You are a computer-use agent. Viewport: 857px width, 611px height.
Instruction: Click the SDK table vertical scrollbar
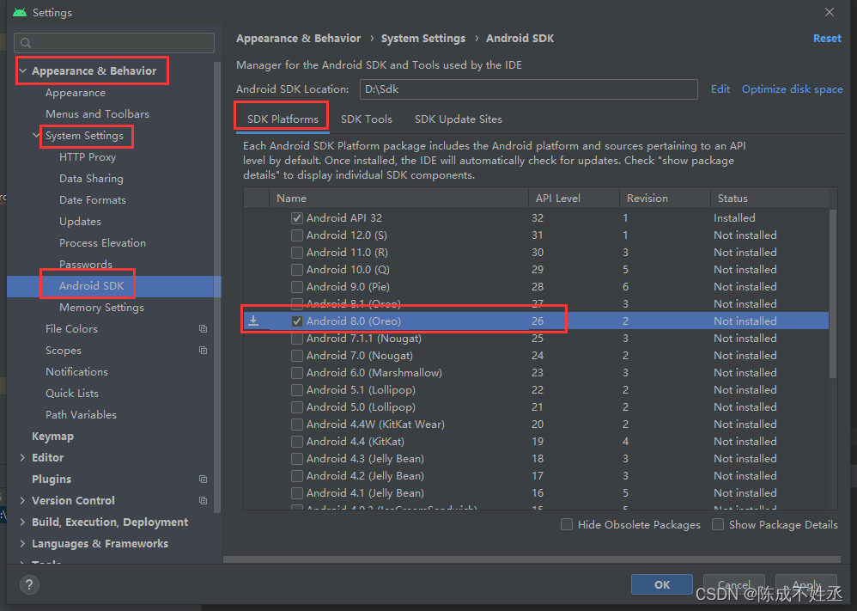coord(832,293)
